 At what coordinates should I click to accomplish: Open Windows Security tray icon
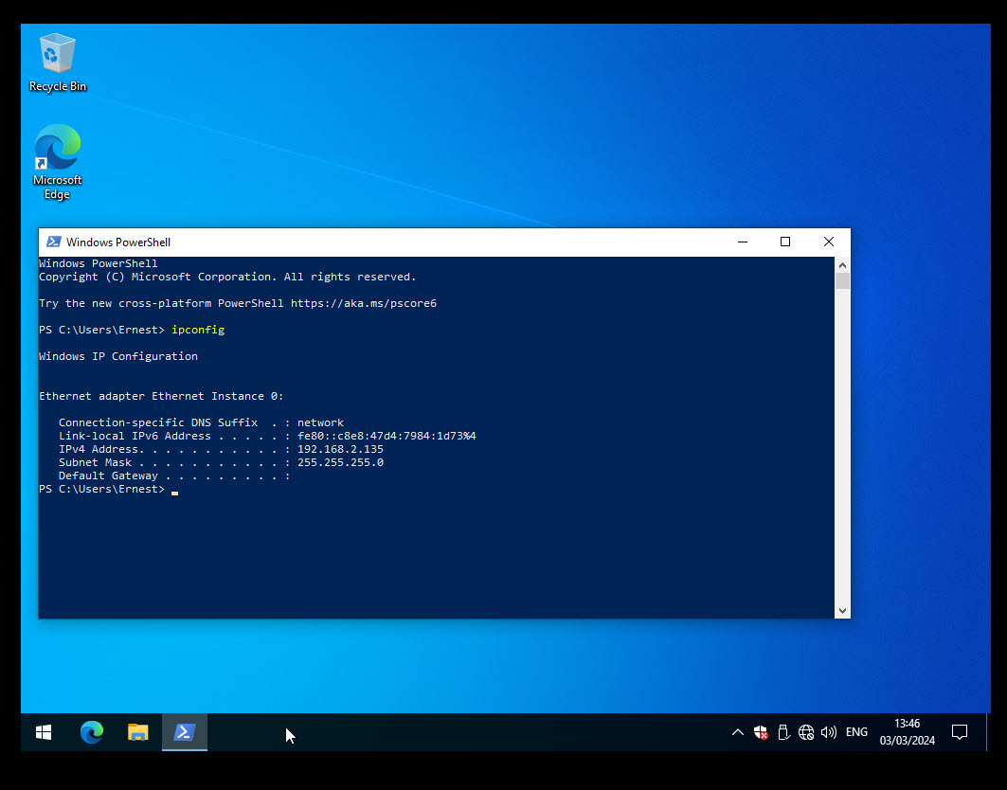tap(761, 732)
